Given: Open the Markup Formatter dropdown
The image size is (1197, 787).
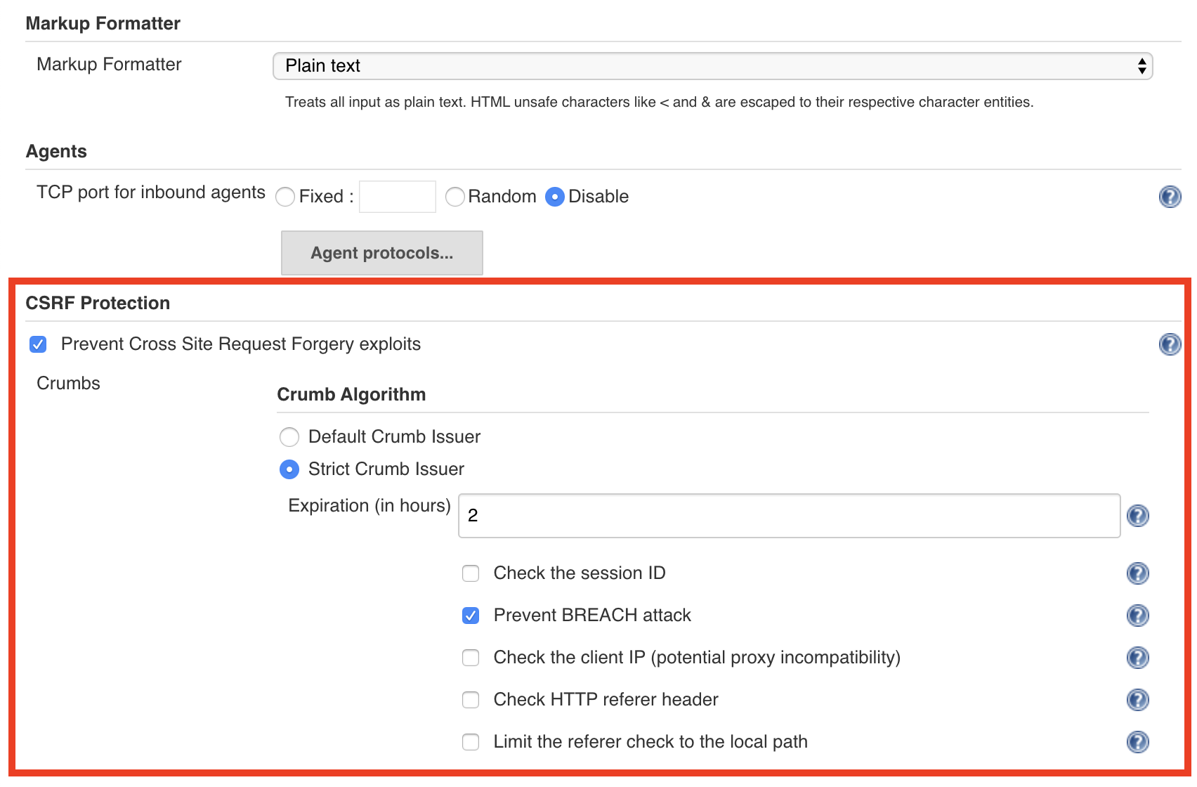Looking at the screenshot, I should (712, 66).
